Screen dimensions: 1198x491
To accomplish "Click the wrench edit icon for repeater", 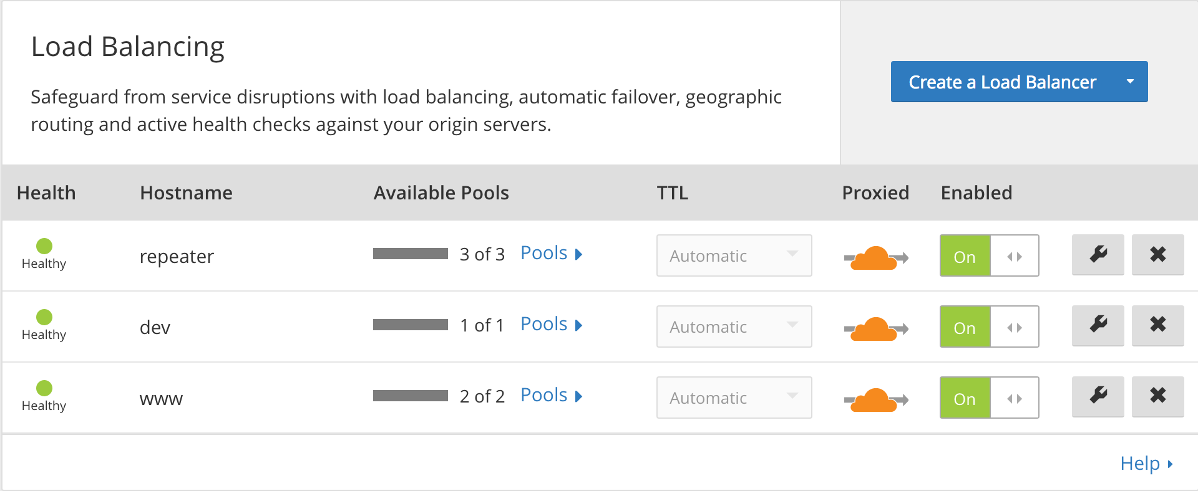I will pos(1098,255).
